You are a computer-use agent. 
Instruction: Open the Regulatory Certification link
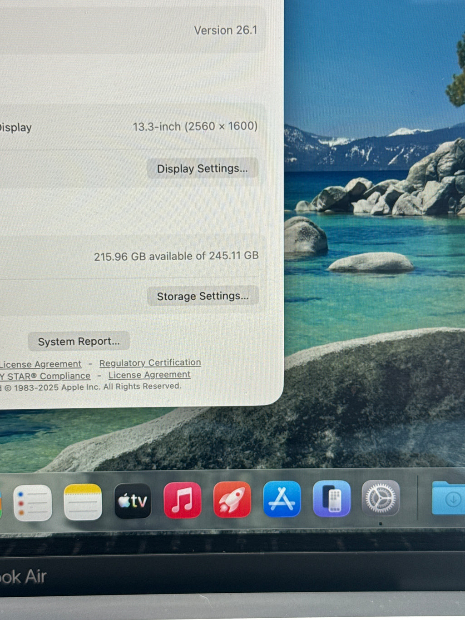(x=150, y=363)
